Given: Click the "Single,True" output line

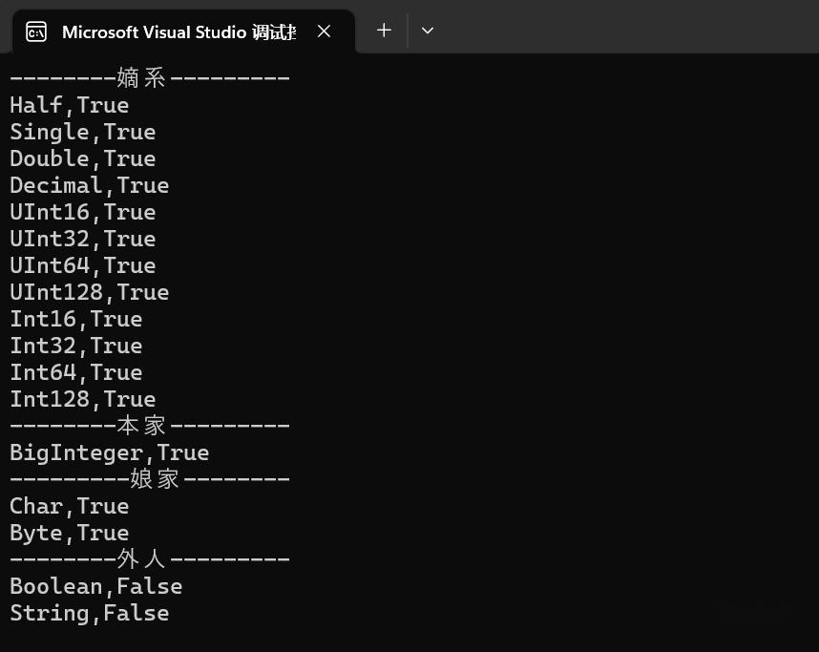Looking at the screenshot, I should pos(82,132).
